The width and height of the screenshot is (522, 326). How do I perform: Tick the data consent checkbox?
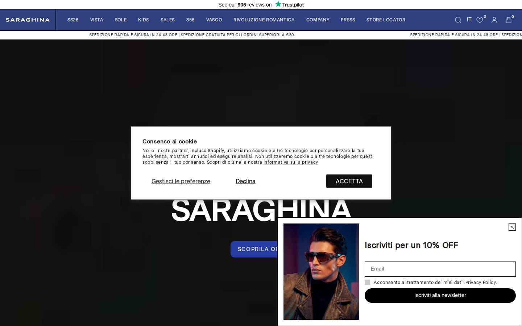(367, 282)
